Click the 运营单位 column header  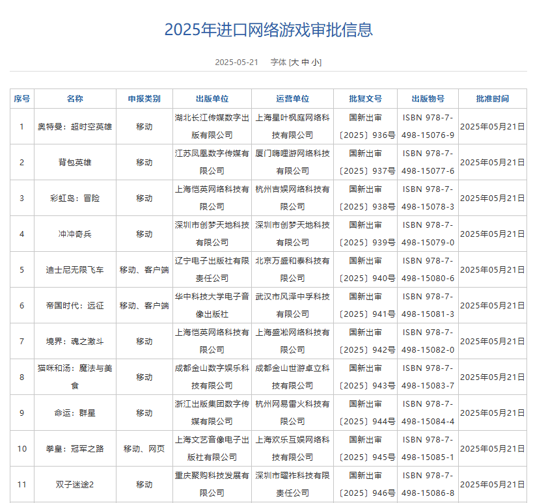292,98
